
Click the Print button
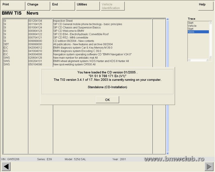pos(13,6)
